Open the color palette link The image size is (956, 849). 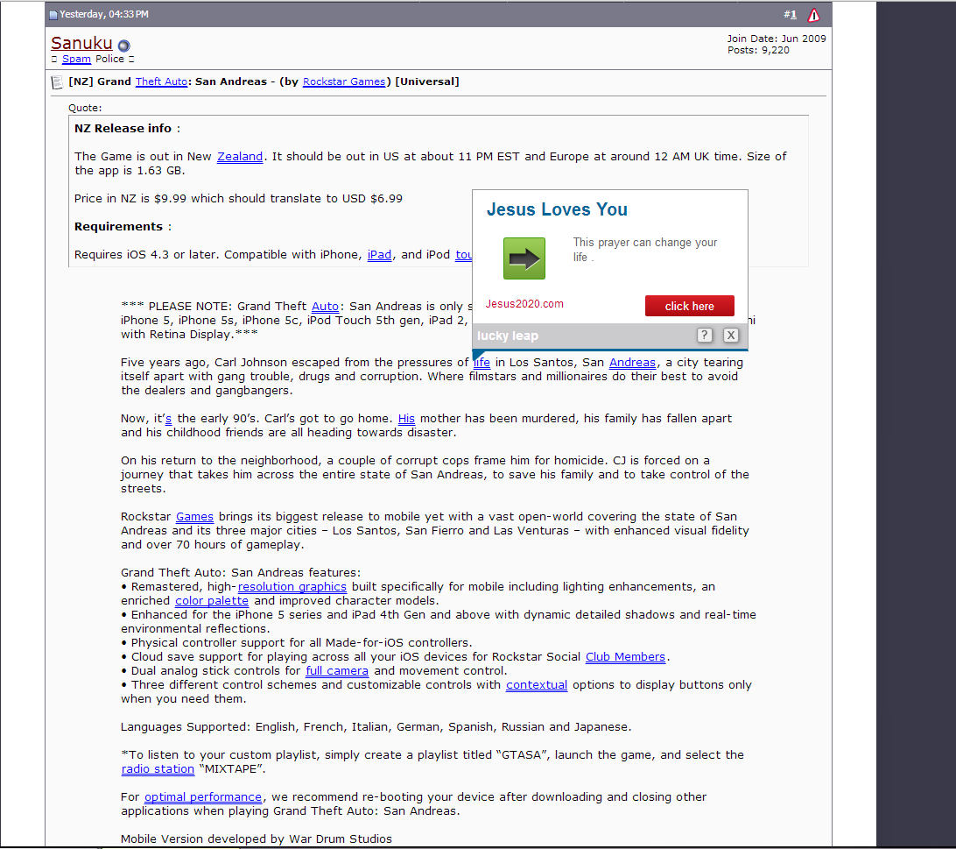click(212, 601)
